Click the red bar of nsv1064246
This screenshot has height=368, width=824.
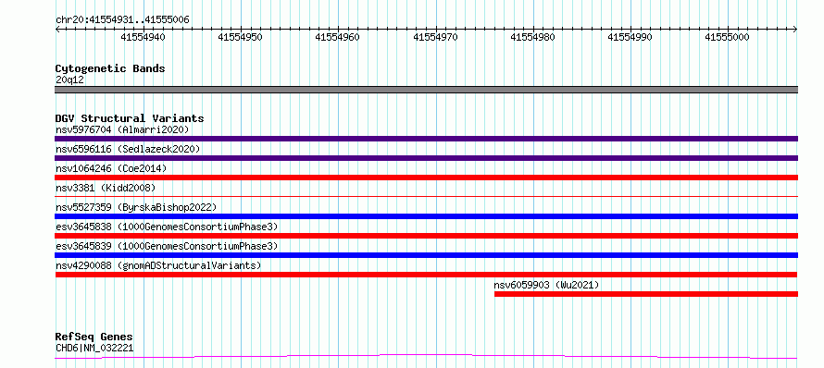click(426, 178)
